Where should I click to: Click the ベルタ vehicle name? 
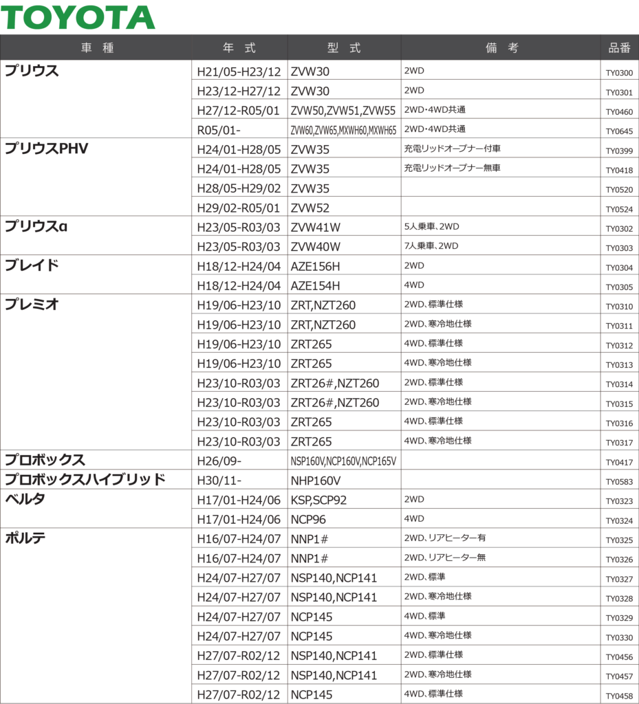pyautogui.click(x=25, y=499)
